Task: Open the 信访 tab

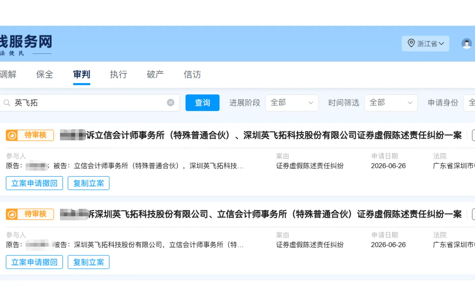Action: click(192, 74)
